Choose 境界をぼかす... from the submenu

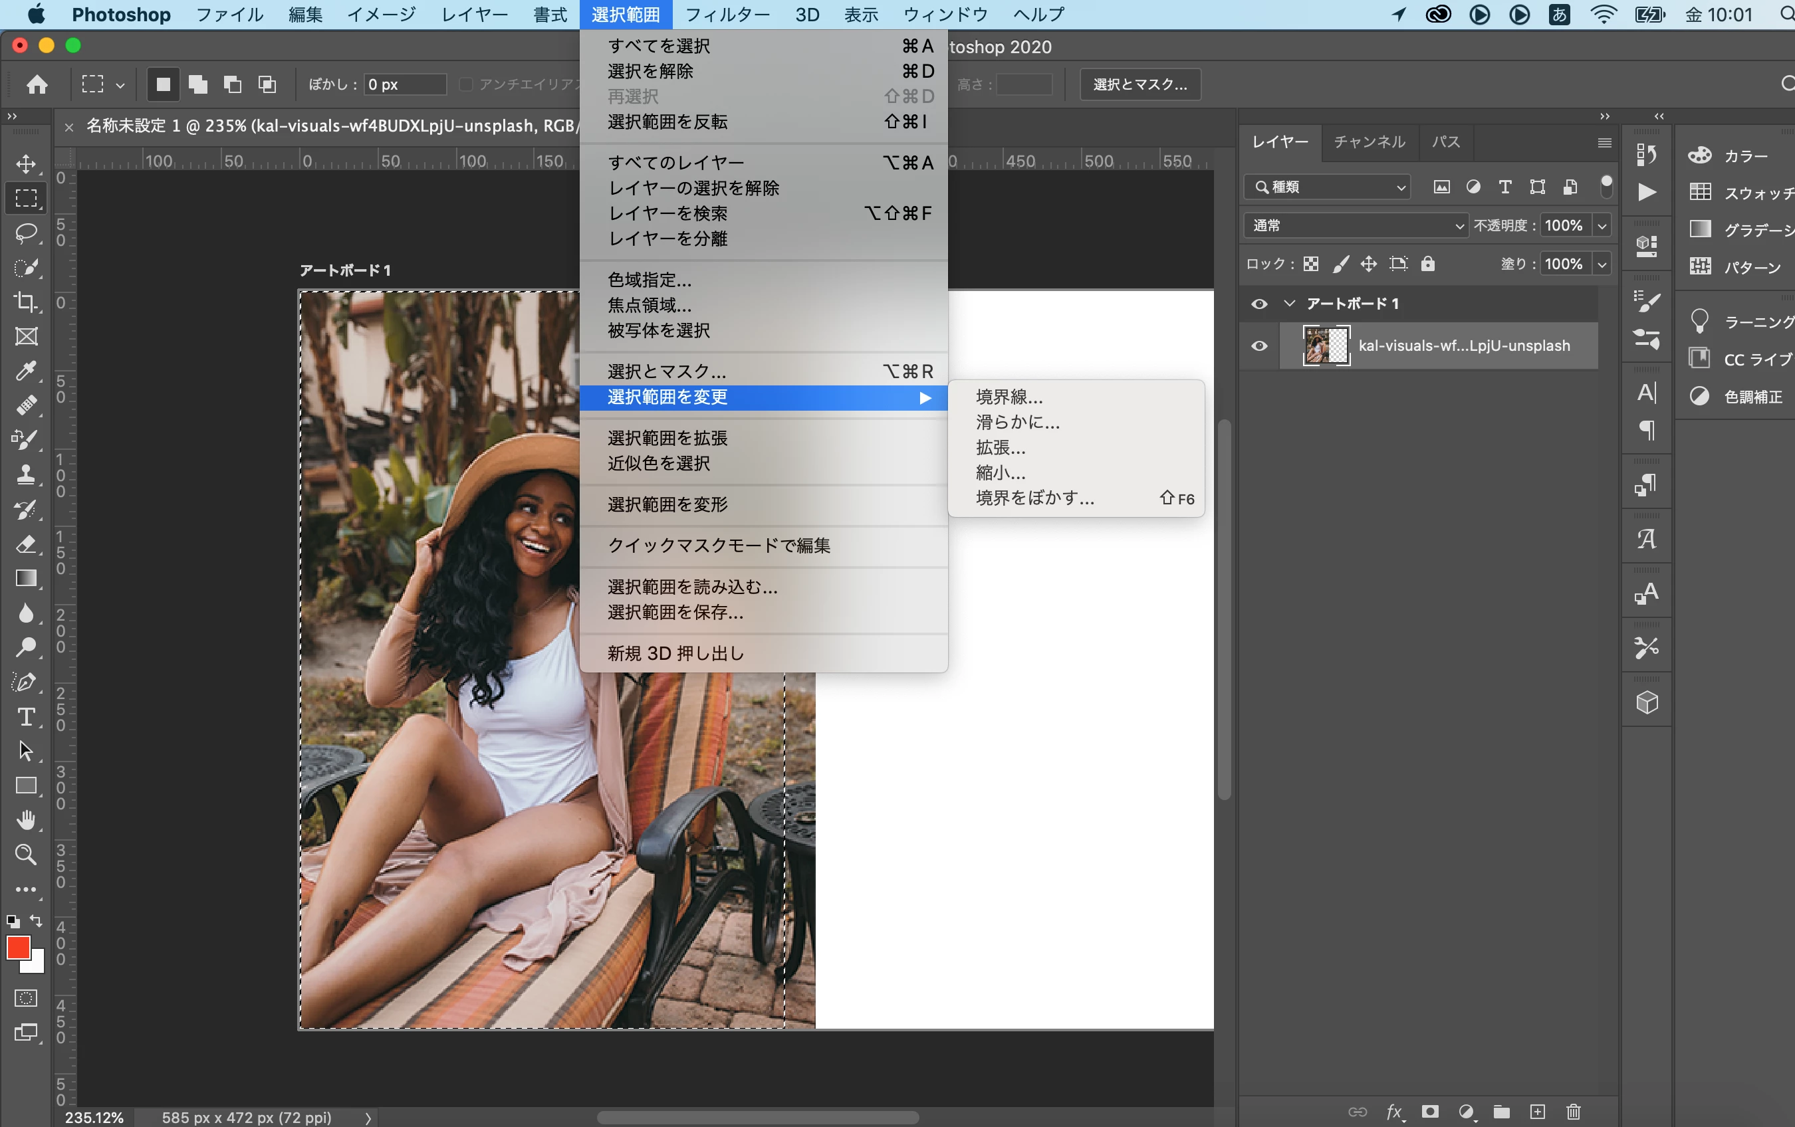1034,498
